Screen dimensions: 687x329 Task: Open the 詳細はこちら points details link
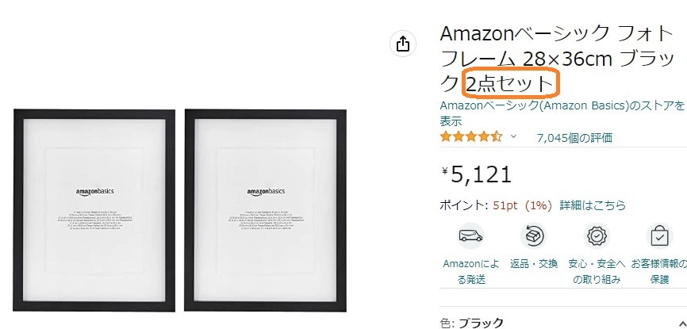coord(593,205)
